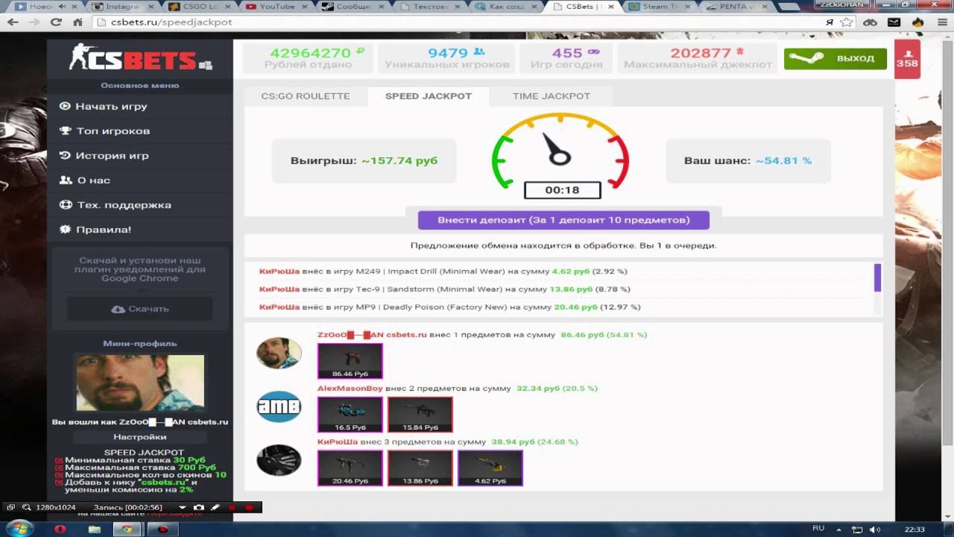This screenshot has width=954, height=537.
Task: Select the 86.46 Руб skin item
Action: tap(350, 361)
